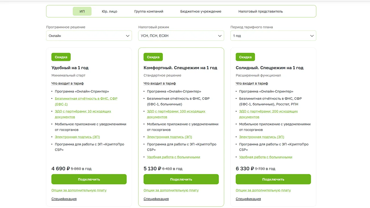
Task: Open Безлимитная отчётность в ФНС link
Action: pos(86,99)
